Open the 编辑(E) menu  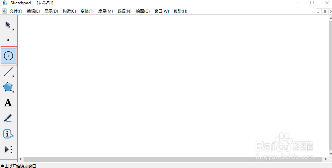pyautogui.click(x=33, y=11)
